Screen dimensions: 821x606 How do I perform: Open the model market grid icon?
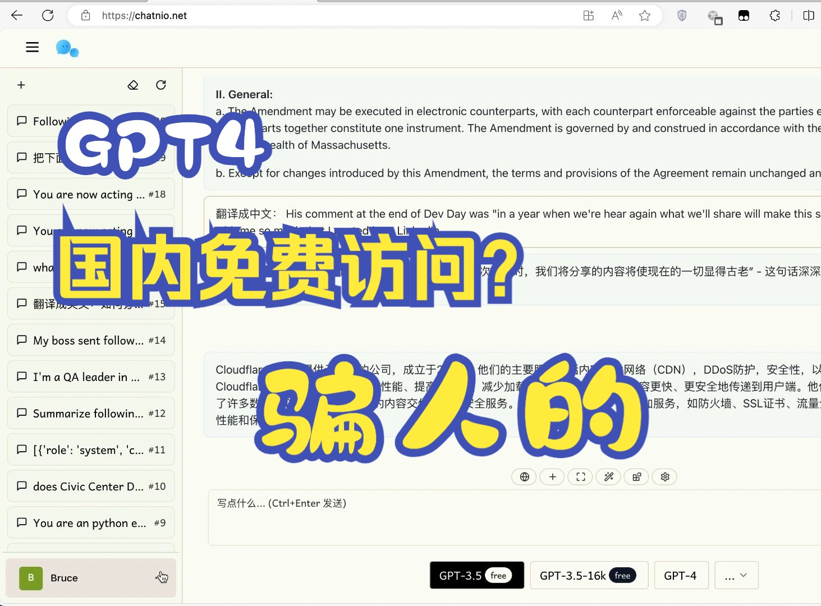[x=636, y=477]
